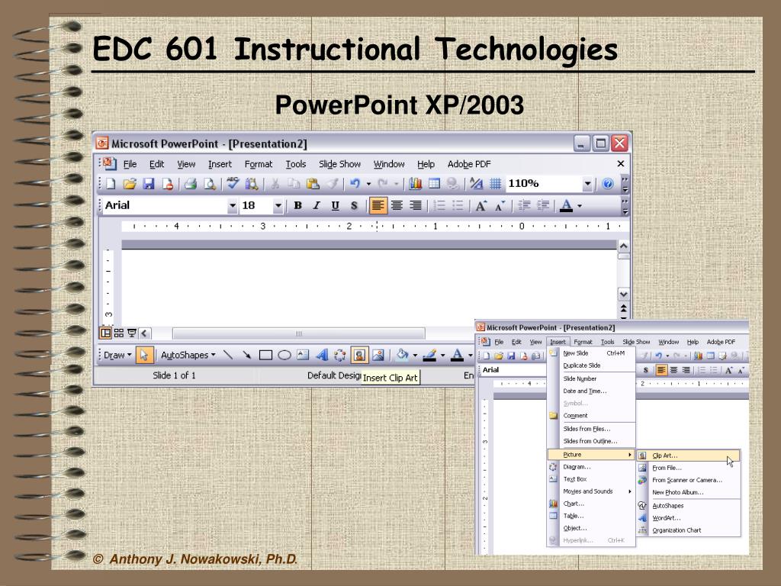Screen dimensions: 781x586
Task: Click the Insert Table icon in the standard toolbar
Action: click(x=434, y=184)
